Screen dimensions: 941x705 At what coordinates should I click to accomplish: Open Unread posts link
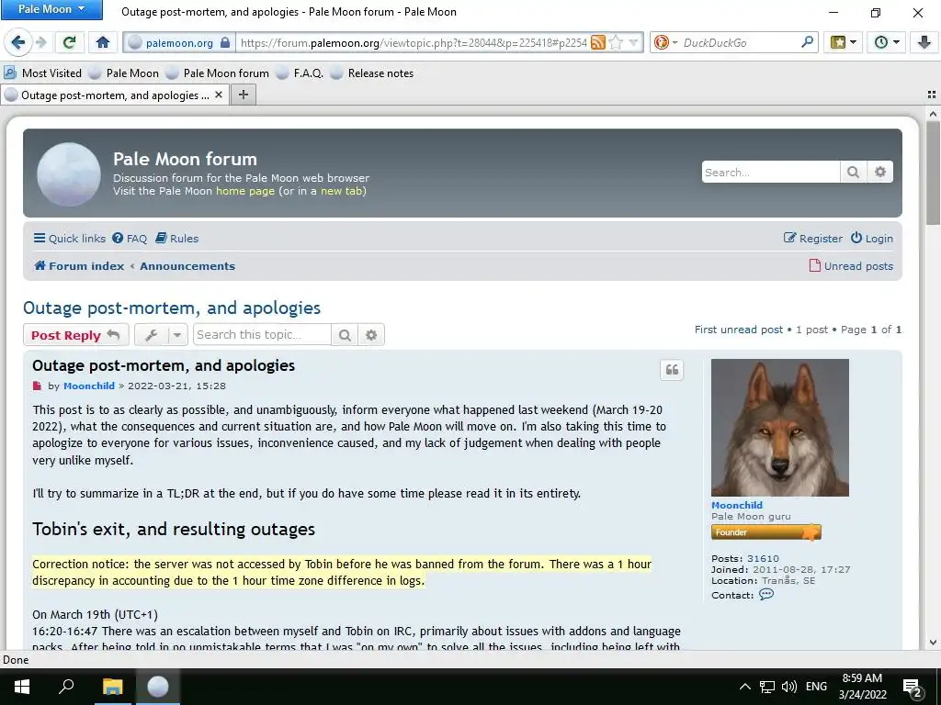pos(851,265)
